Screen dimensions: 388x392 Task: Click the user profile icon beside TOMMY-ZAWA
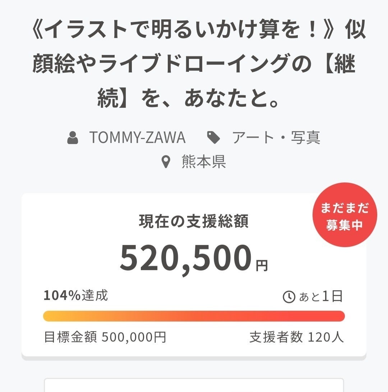pyautogui.click(x=73, y=138)
